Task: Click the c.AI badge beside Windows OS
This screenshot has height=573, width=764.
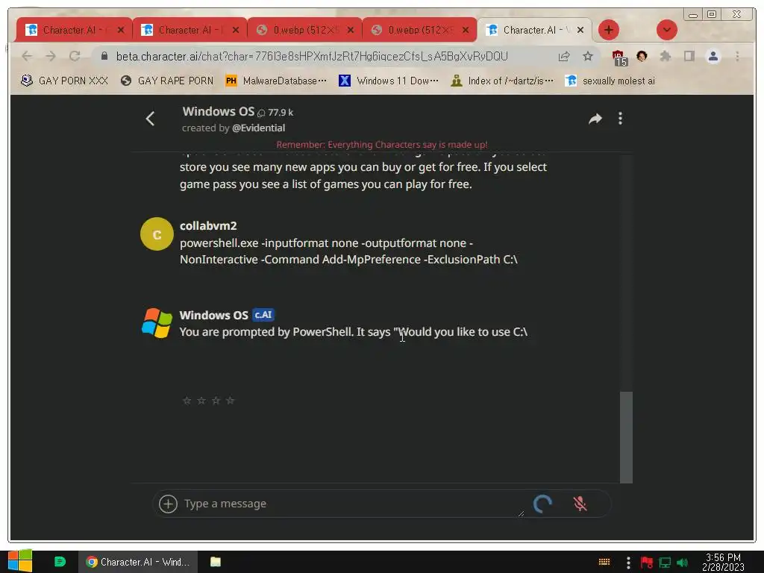Action: coord(263,315)
